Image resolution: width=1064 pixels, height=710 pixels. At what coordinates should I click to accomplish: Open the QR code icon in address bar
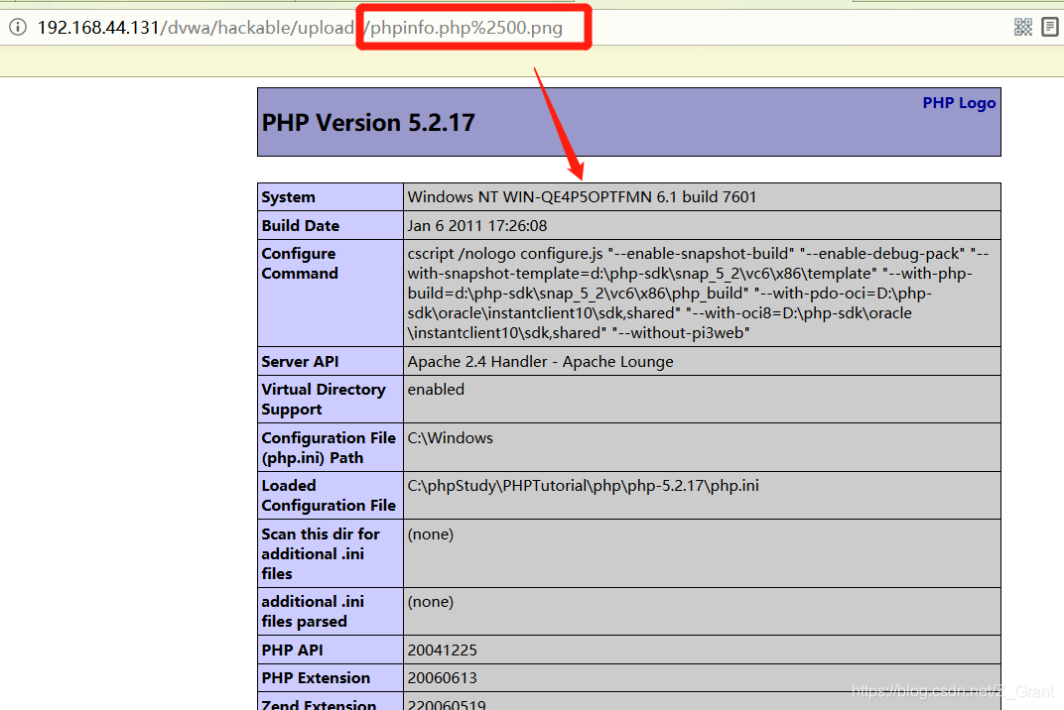[1022, 27]
